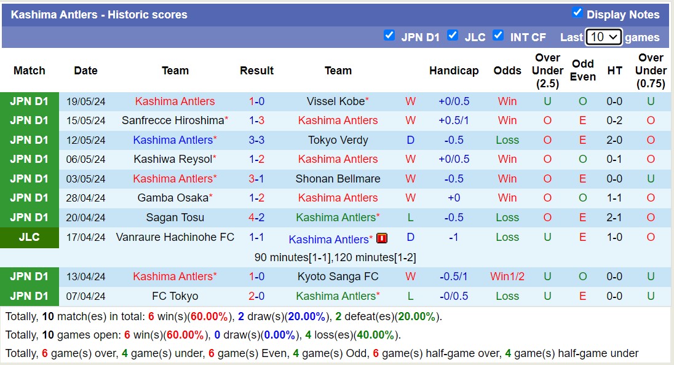
Task: Select the Shonan Bellmare team name
Action: (338, 179)
